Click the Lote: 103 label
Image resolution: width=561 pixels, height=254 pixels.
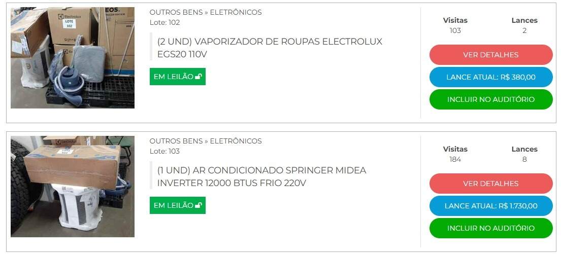pyautogui.click(x=164, y=151)
